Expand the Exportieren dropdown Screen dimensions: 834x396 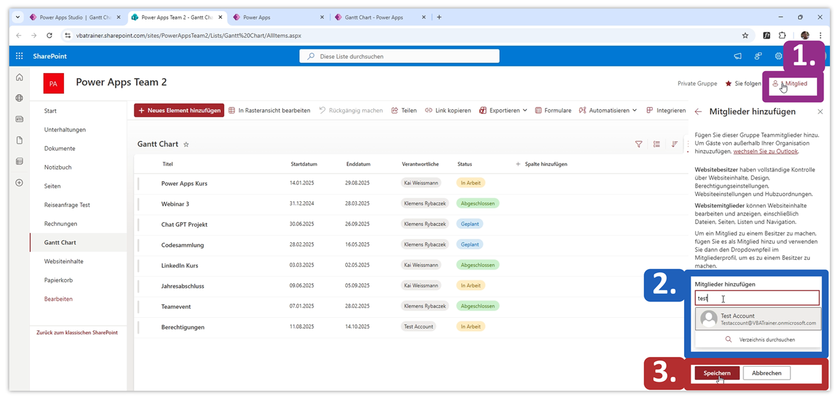(x=503, y=110)
